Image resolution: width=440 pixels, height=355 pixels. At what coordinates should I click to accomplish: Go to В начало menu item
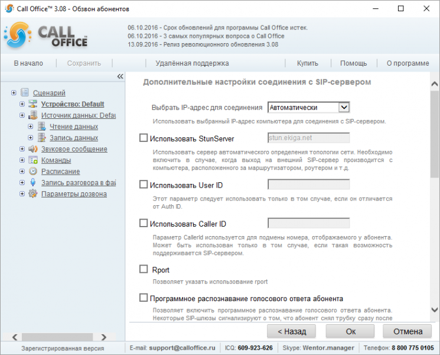pos(28,63)
